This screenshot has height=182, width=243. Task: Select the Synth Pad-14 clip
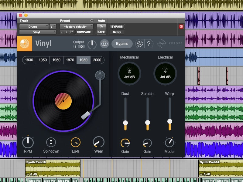click(x=221, y=168)
